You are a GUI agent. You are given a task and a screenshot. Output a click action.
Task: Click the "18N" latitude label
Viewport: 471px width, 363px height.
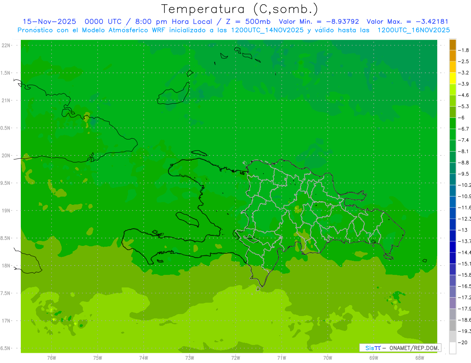click(6, 265)
